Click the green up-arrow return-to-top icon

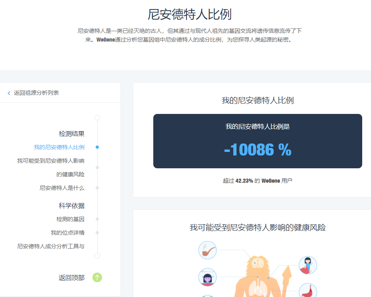click(x=97, y=277)
